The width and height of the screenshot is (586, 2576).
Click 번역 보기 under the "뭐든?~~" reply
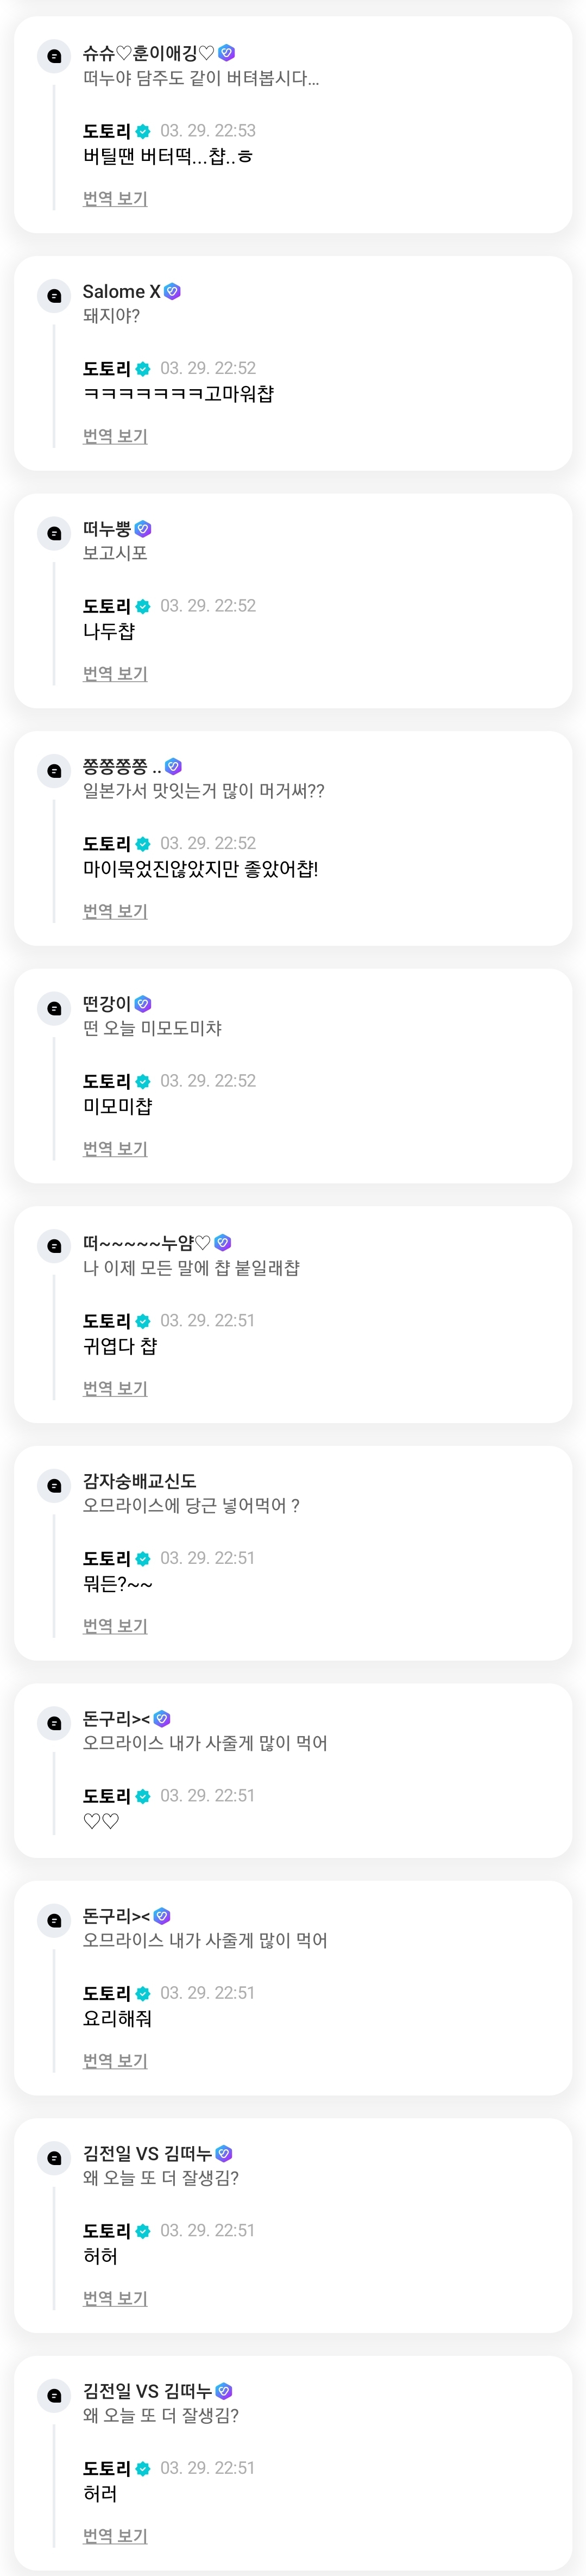115,1626
